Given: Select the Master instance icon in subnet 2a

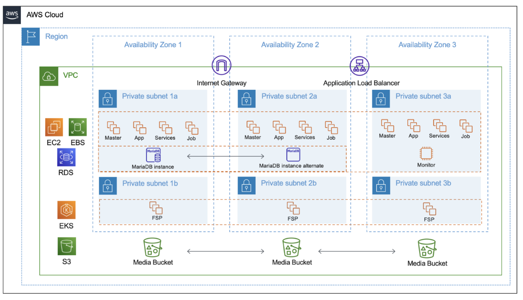Looking at the screenshot, I should pyautogui.click(x=253, y=127).
